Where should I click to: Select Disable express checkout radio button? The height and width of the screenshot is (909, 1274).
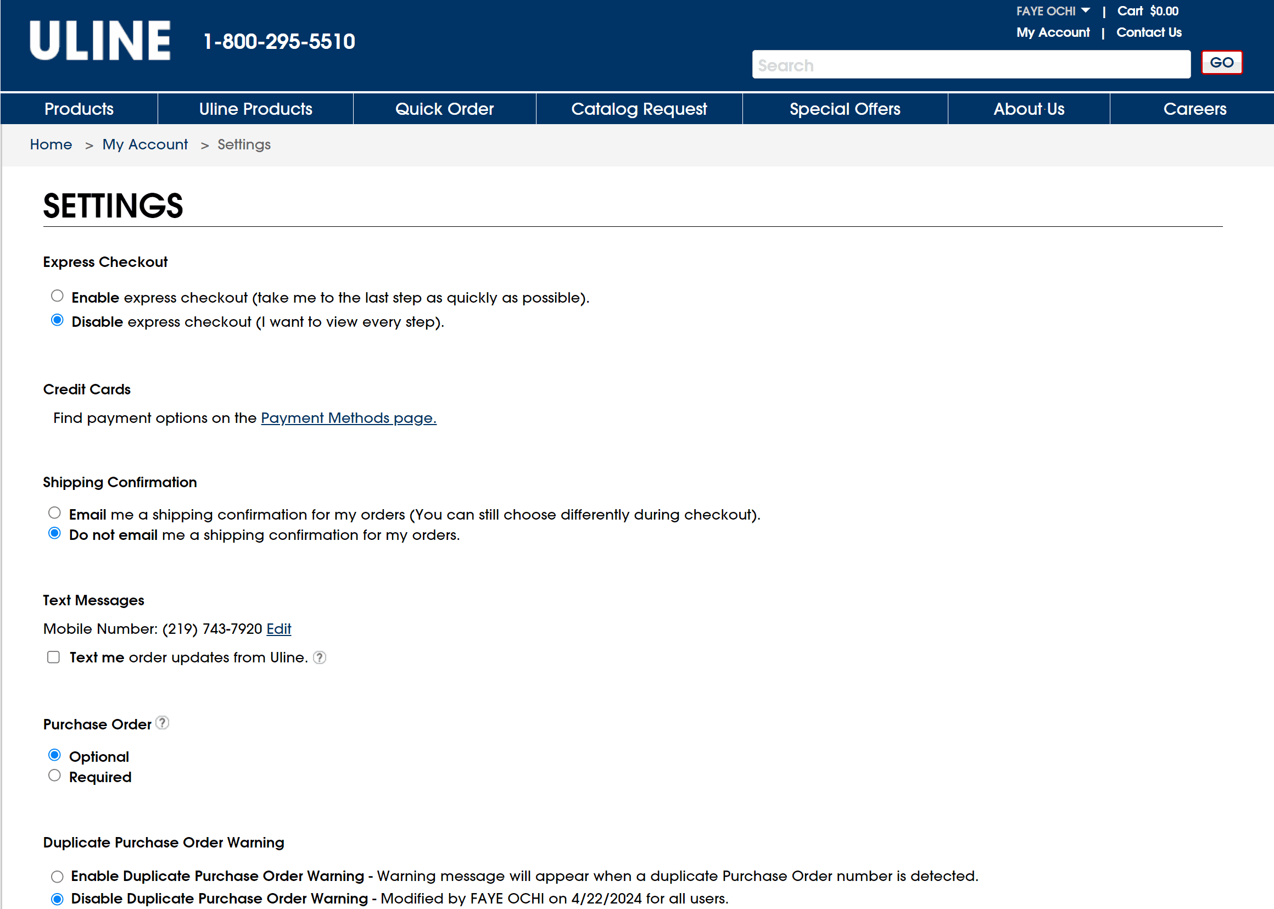pos(57,320)
